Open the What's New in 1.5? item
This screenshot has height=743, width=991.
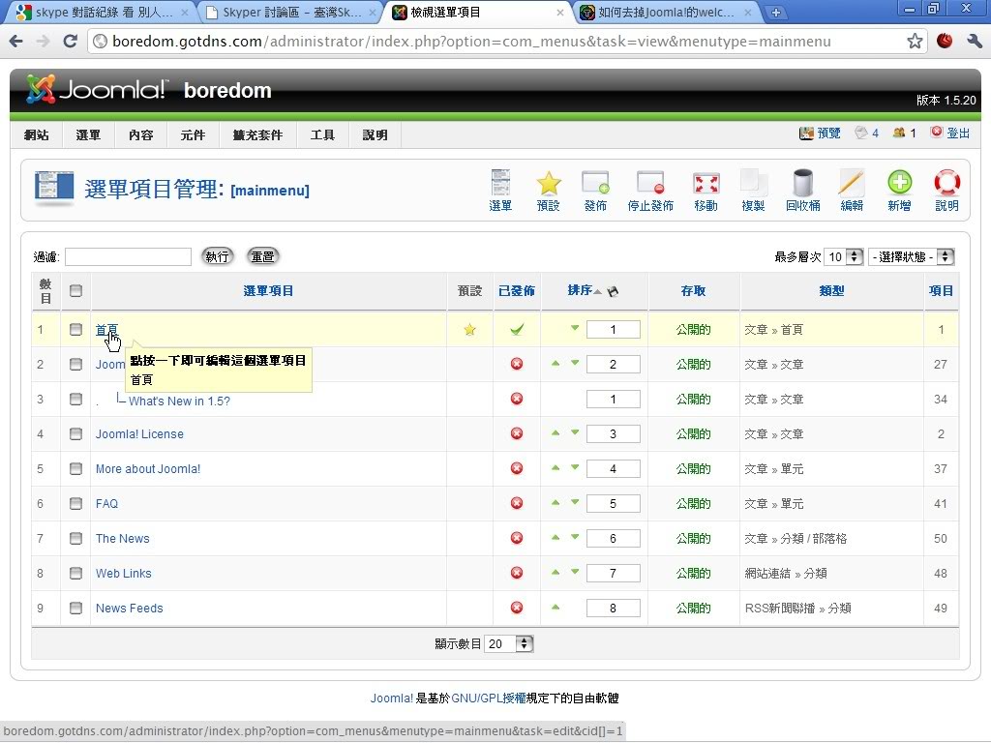(x=179, y=401)
